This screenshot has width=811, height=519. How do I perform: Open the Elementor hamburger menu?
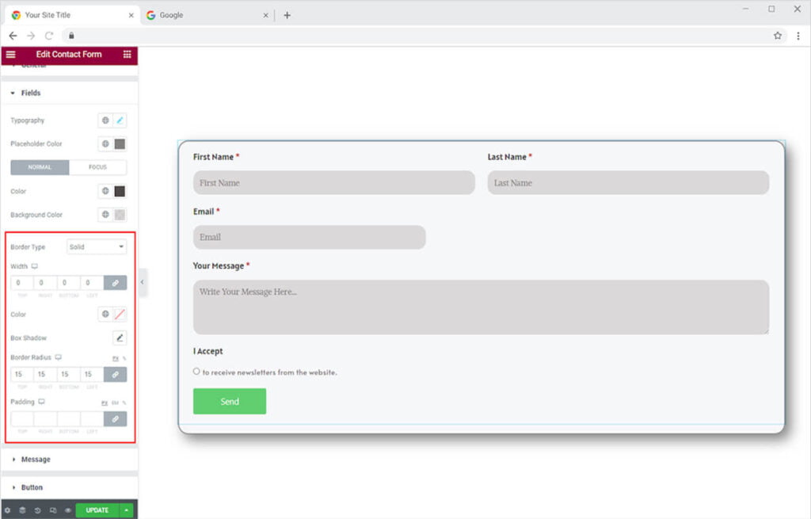tap(10, 55)
